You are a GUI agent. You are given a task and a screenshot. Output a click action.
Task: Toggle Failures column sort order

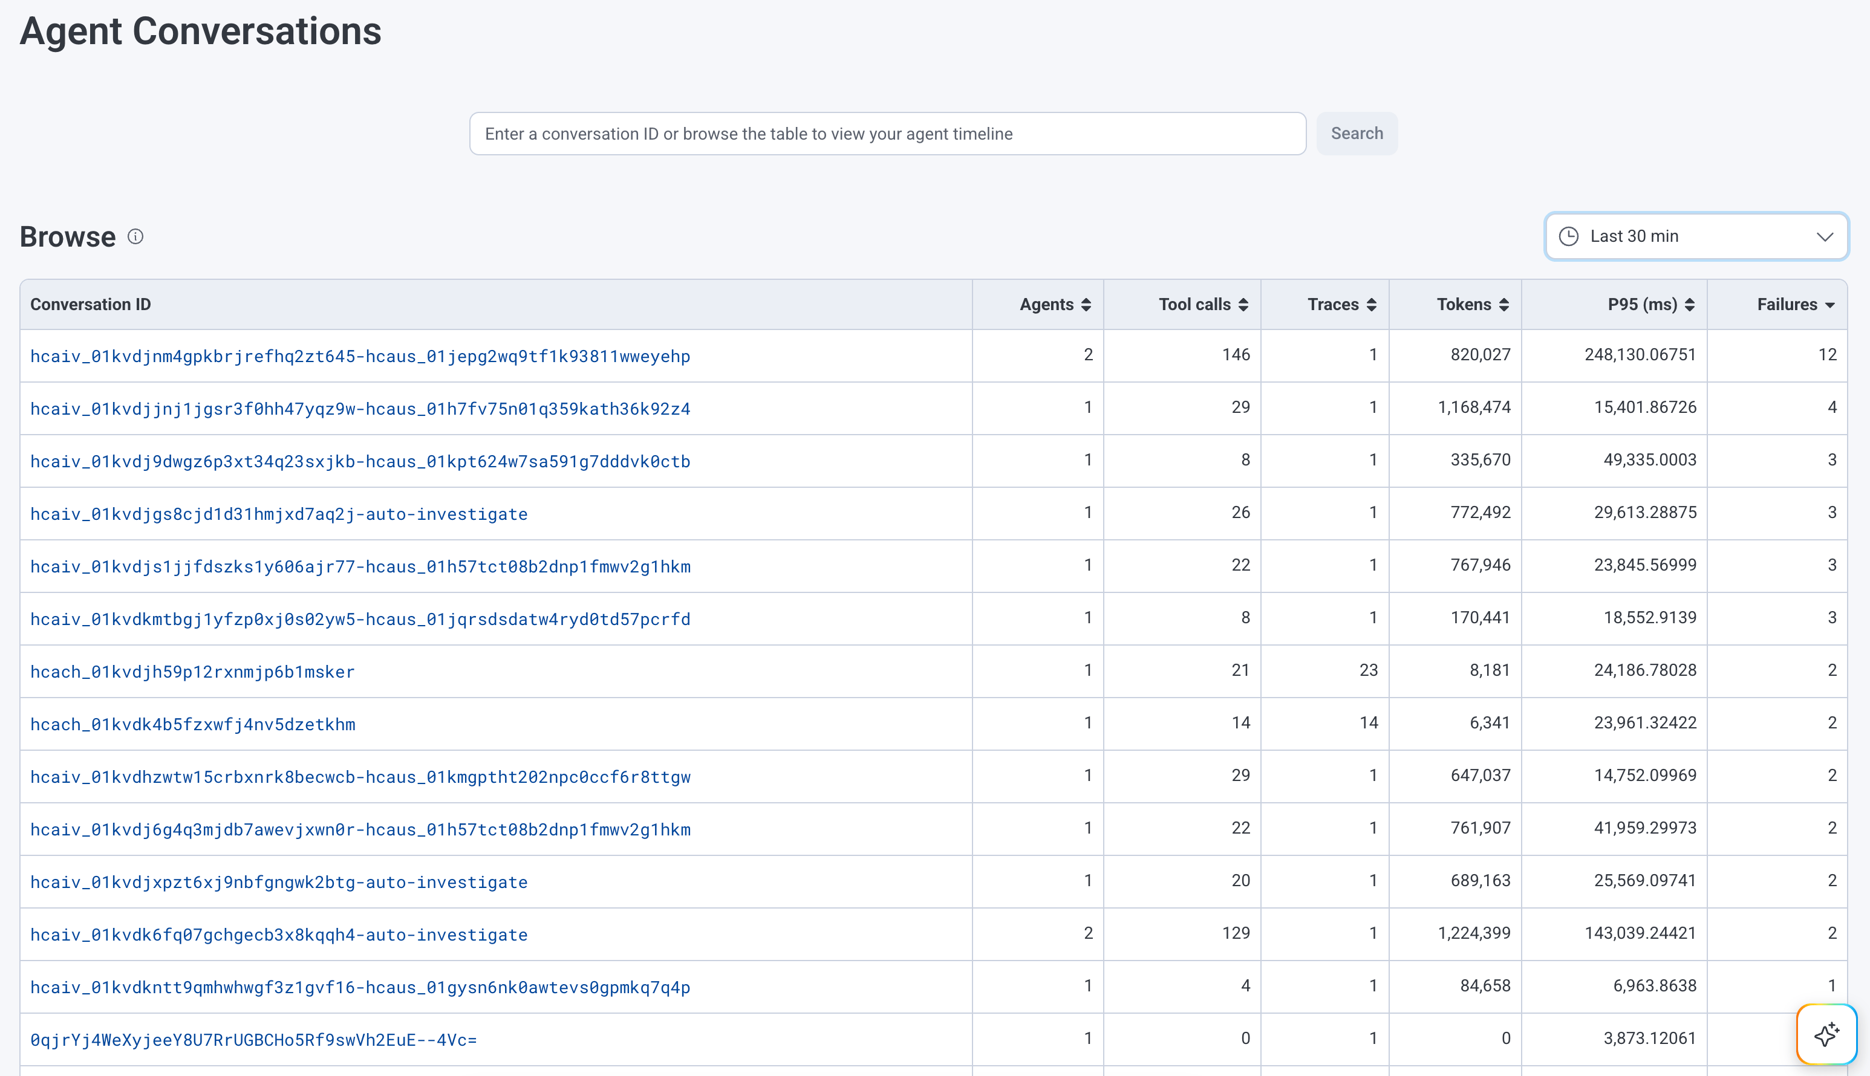coord(1830,305)
